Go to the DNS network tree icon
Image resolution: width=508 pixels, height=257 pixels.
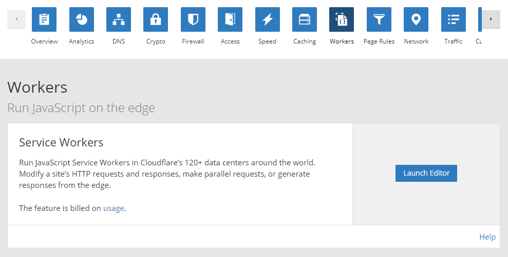[119, 19]
